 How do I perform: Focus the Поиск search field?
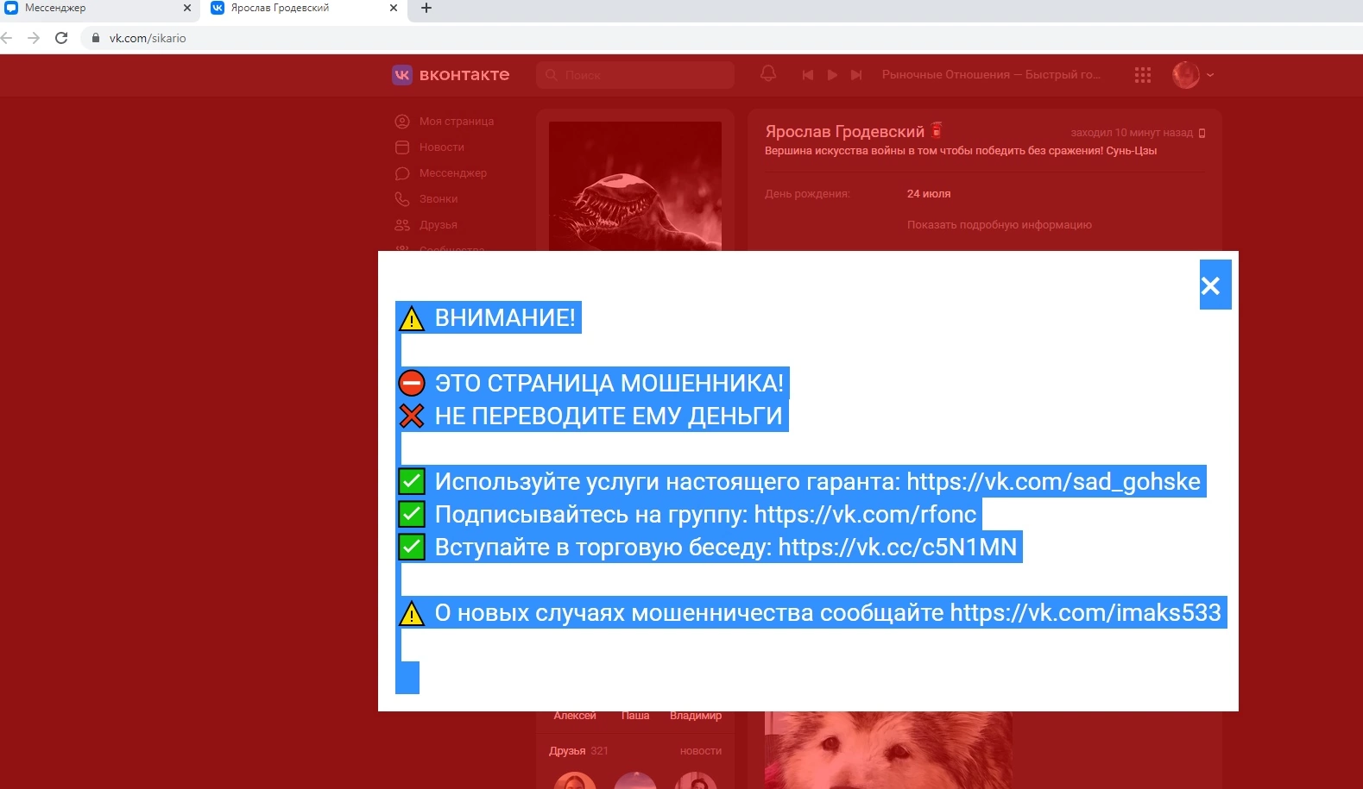(x=635, y=75)
